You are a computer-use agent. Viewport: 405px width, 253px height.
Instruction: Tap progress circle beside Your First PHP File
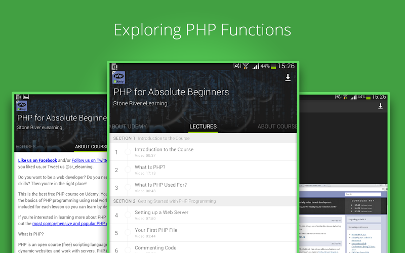pyautogui.click(x=128, y=233)
